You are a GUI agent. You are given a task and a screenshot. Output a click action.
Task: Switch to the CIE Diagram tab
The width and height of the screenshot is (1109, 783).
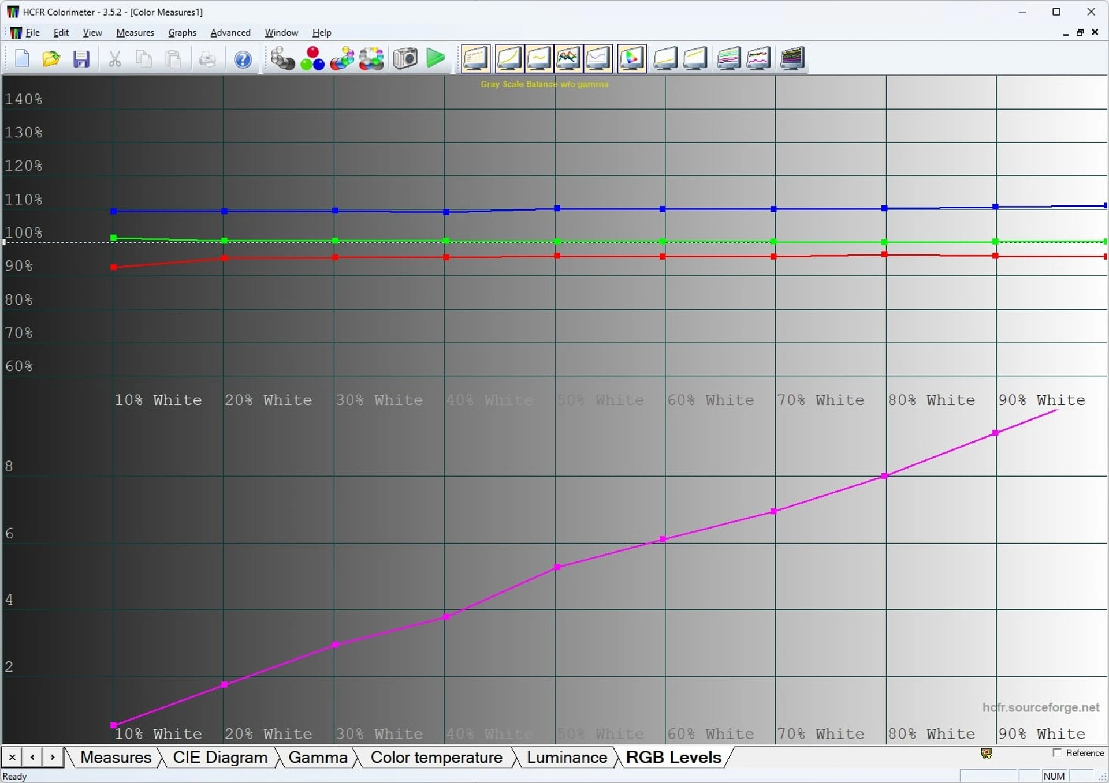[x=220, y=757]
